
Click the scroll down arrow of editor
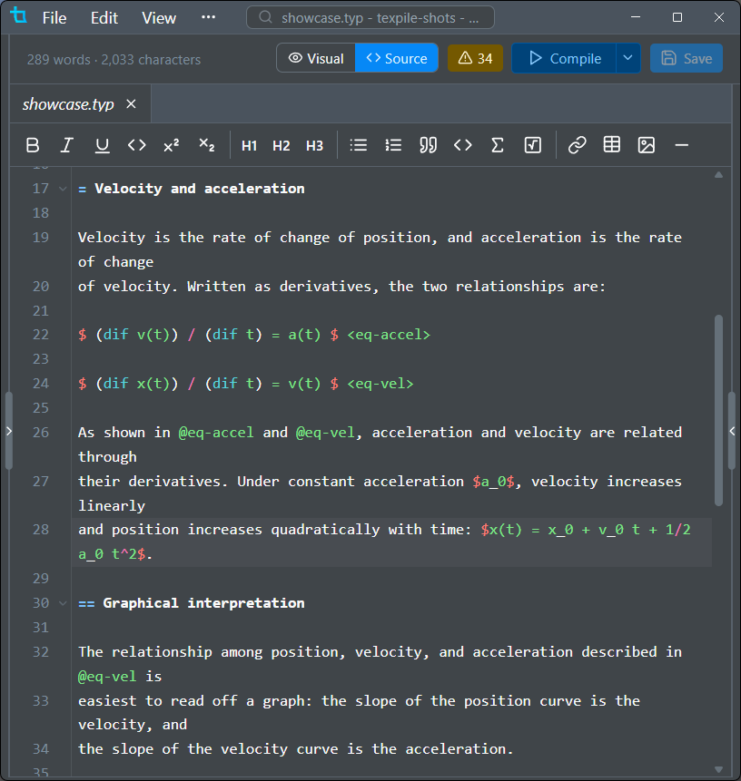(x=718, y=769)
